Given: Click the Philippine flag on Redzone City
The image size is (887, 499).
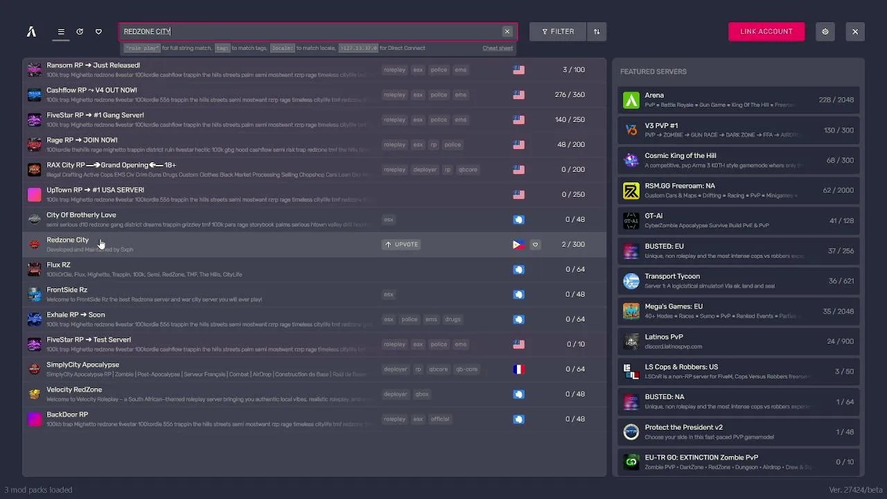Looking at the screenshot, I should tap(518, 245).
